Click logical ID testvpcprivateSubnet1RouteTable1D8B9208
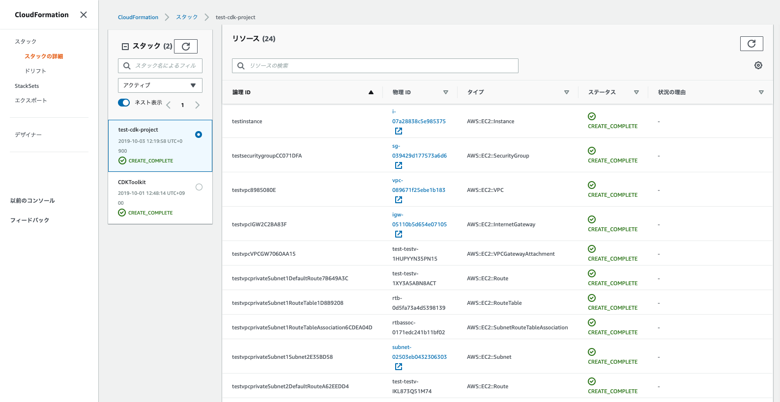This screenshot has height=402, width=780. pos(288,303)
